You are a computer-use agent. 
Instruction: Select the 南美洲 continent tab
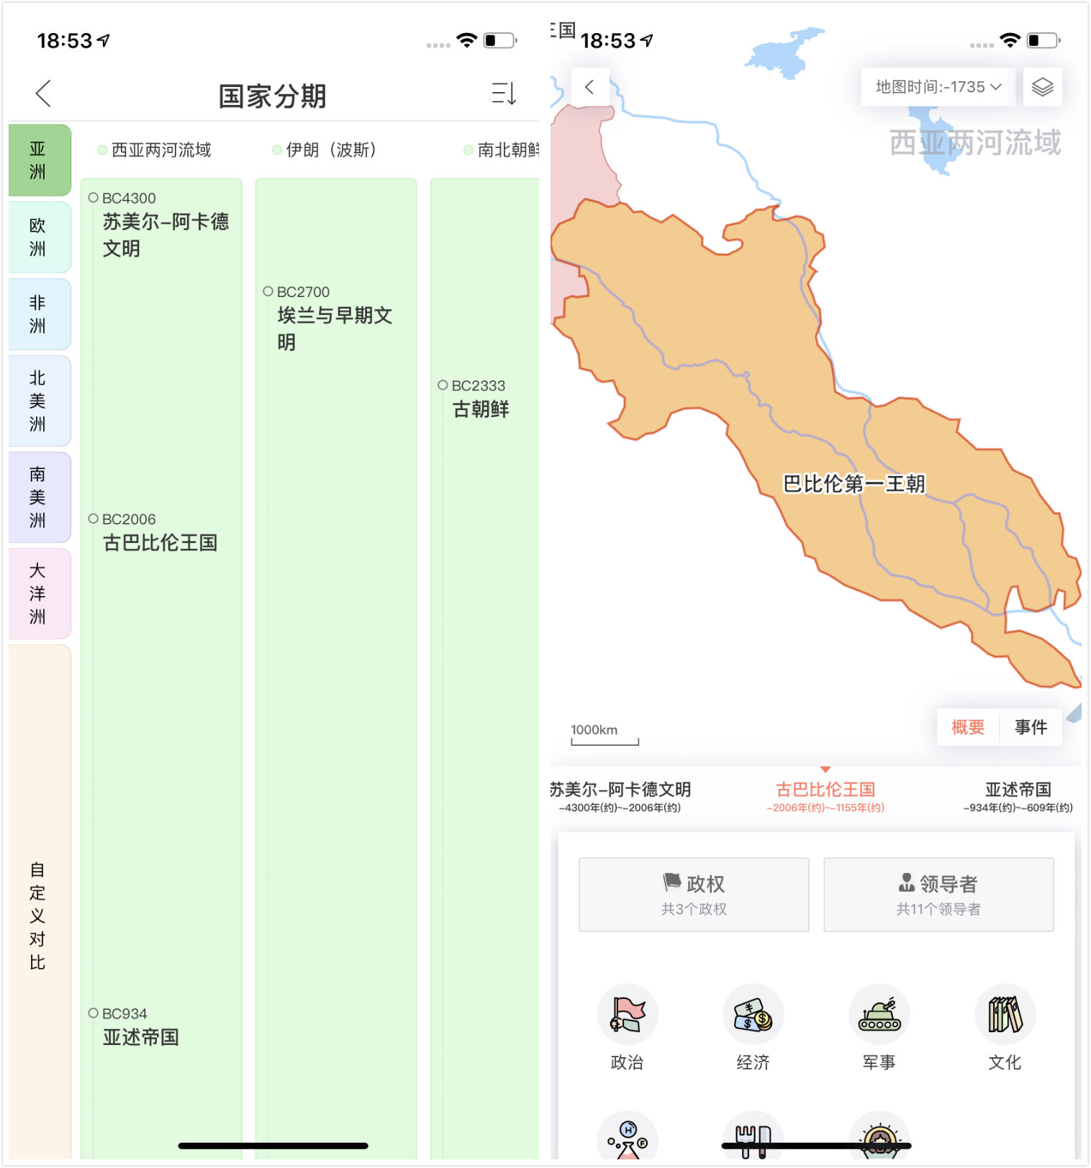40,497
